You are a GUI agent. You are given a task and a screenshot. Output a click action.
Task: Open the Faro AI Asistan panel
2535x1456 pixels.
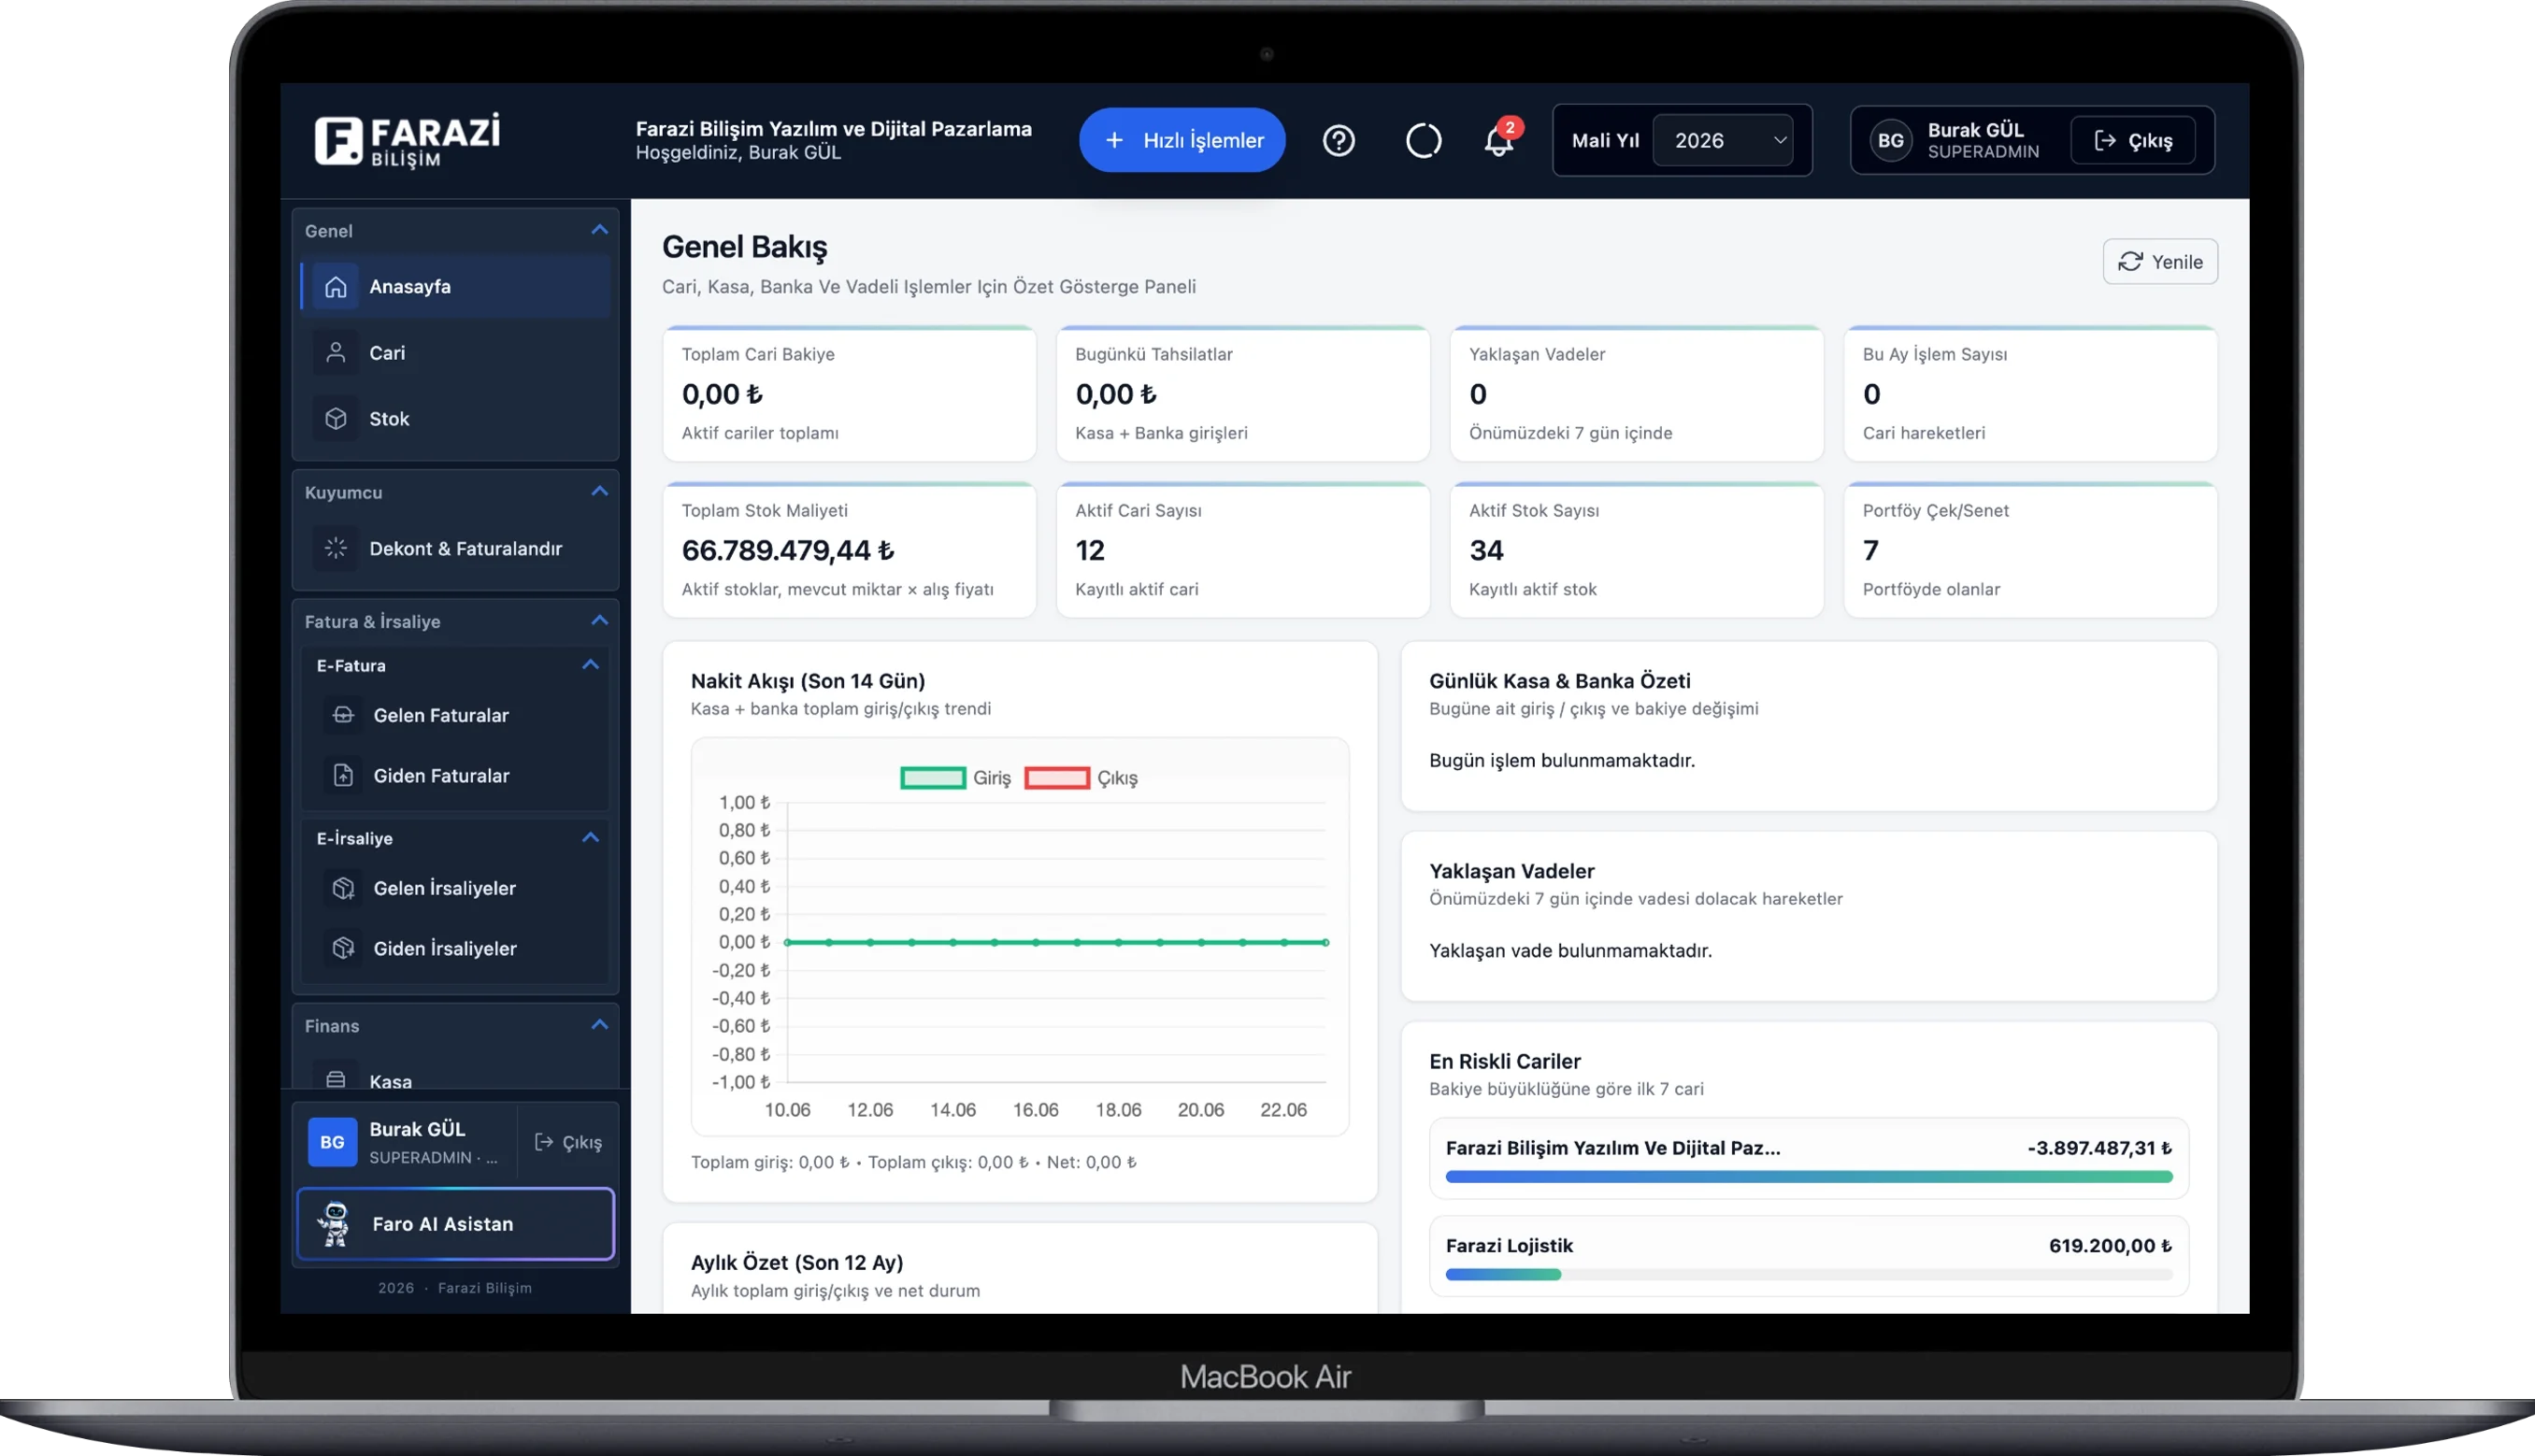tap(455, 1224)
